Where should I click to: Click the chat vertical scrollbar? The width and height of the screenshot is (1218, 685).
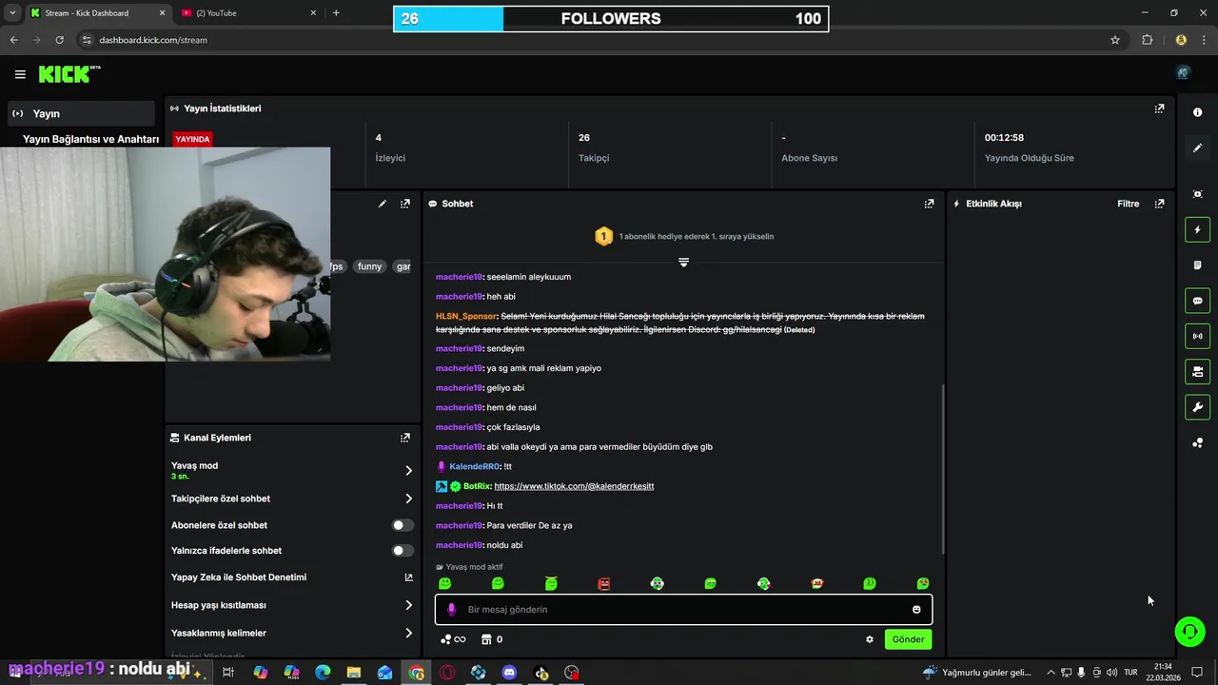click(x=943, y=470)
